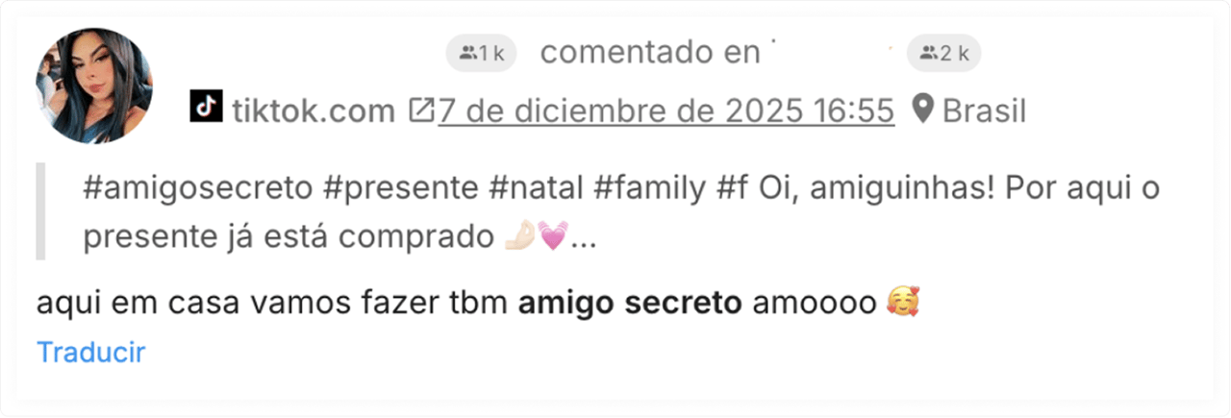The image size is (1231, 418).
Task: Click the #family hashtag
Action: (649, 189)
